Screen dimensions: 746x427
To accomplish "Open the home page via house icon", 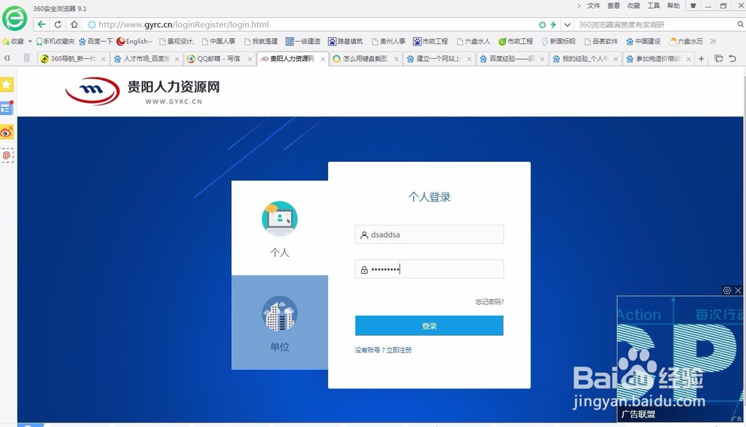I will pos(74,25).
